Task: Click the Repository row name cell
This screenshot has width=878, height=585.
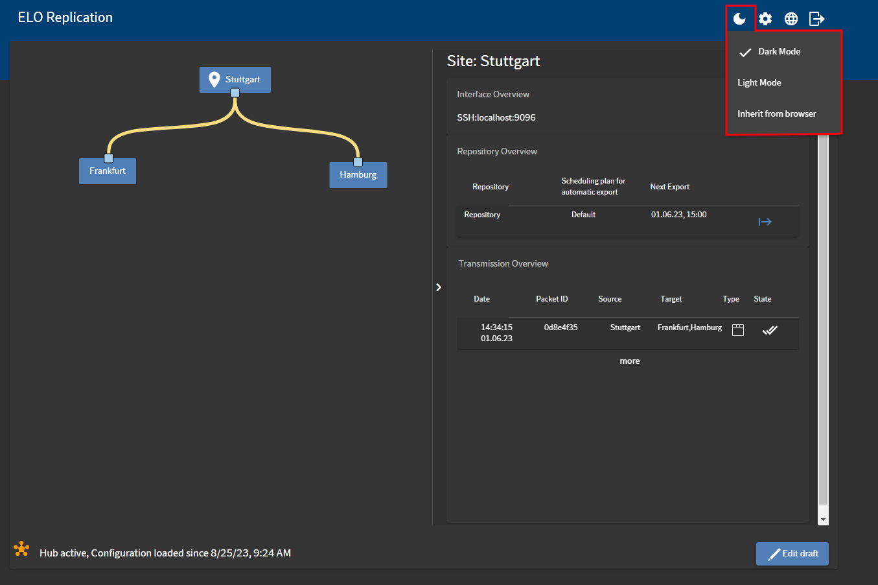Action: pyautogui.click(x=482, y=215)
